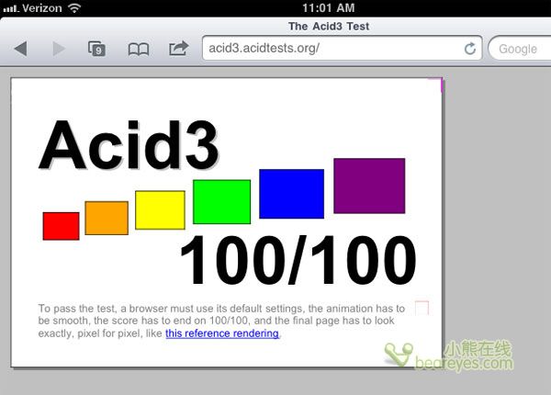Go back with the left arrow button
The image size is (551, 395).
[21, 49]
